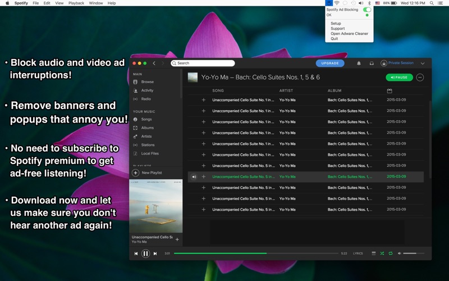Open the notifications bell icon
449x281 pixels.
(359, 64)
